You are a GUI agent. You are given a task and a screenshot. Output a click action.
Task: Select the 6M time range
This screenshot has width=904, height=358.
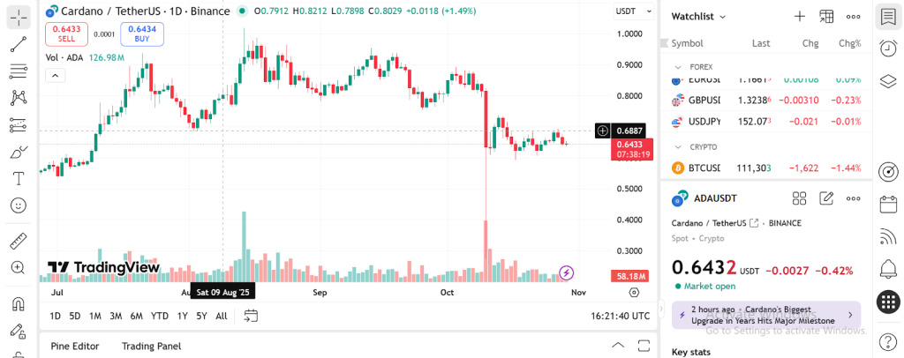coord(136,316)
